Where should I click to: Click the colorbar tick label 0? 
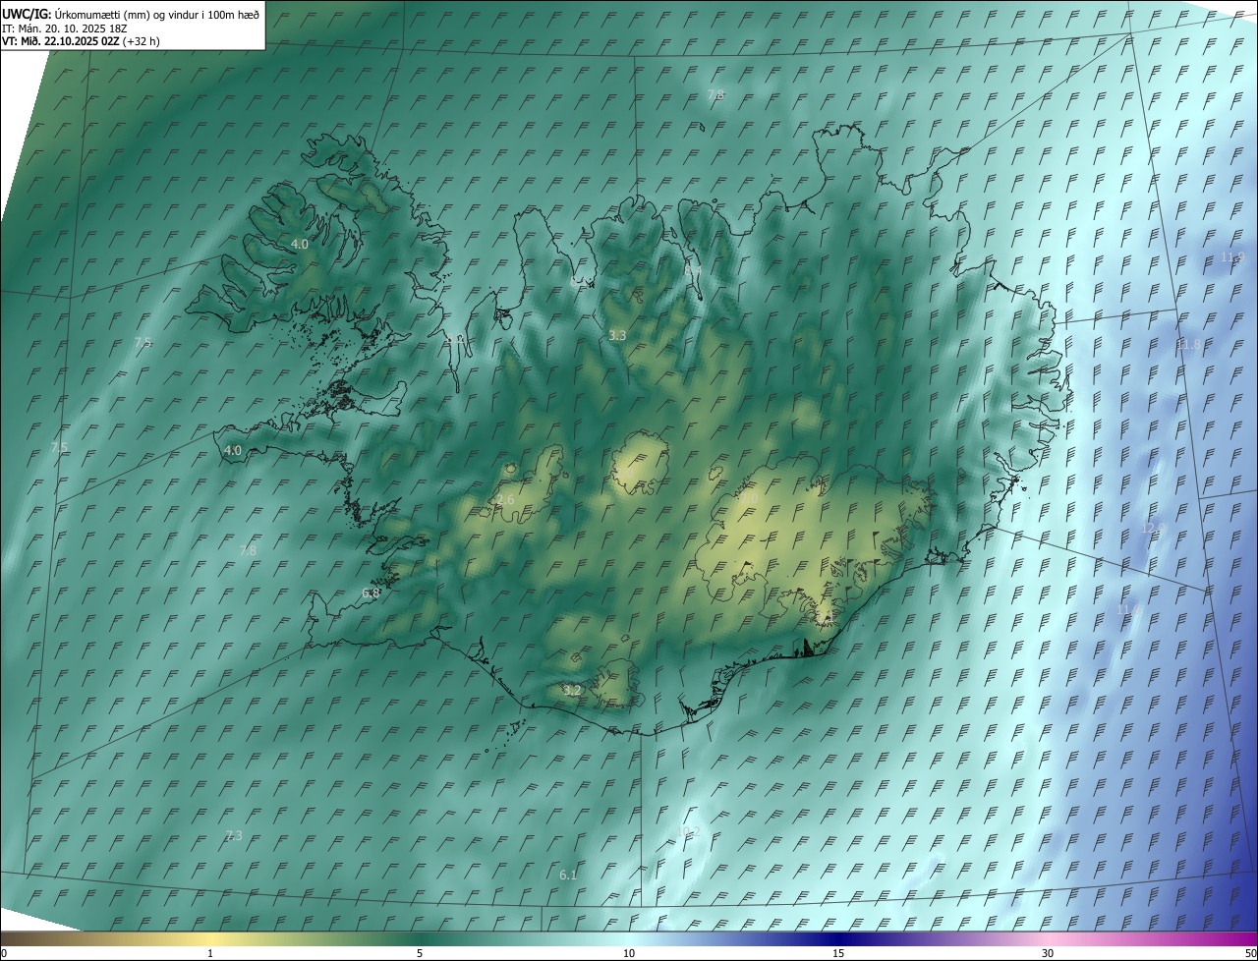4,954
